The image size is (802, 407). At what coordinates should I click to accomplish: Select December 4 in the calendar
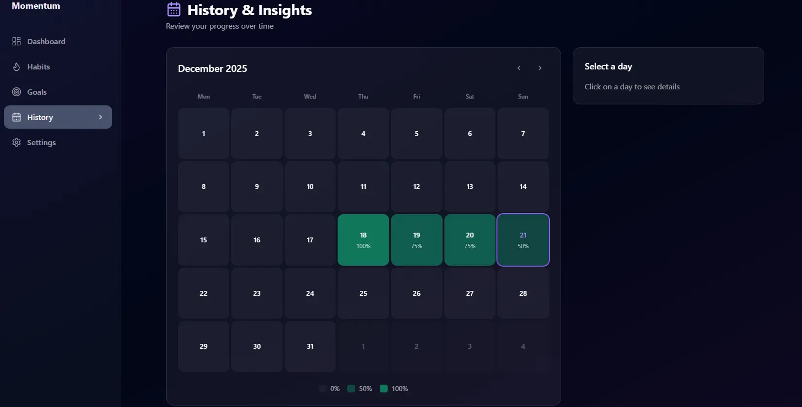click(363, 134)
